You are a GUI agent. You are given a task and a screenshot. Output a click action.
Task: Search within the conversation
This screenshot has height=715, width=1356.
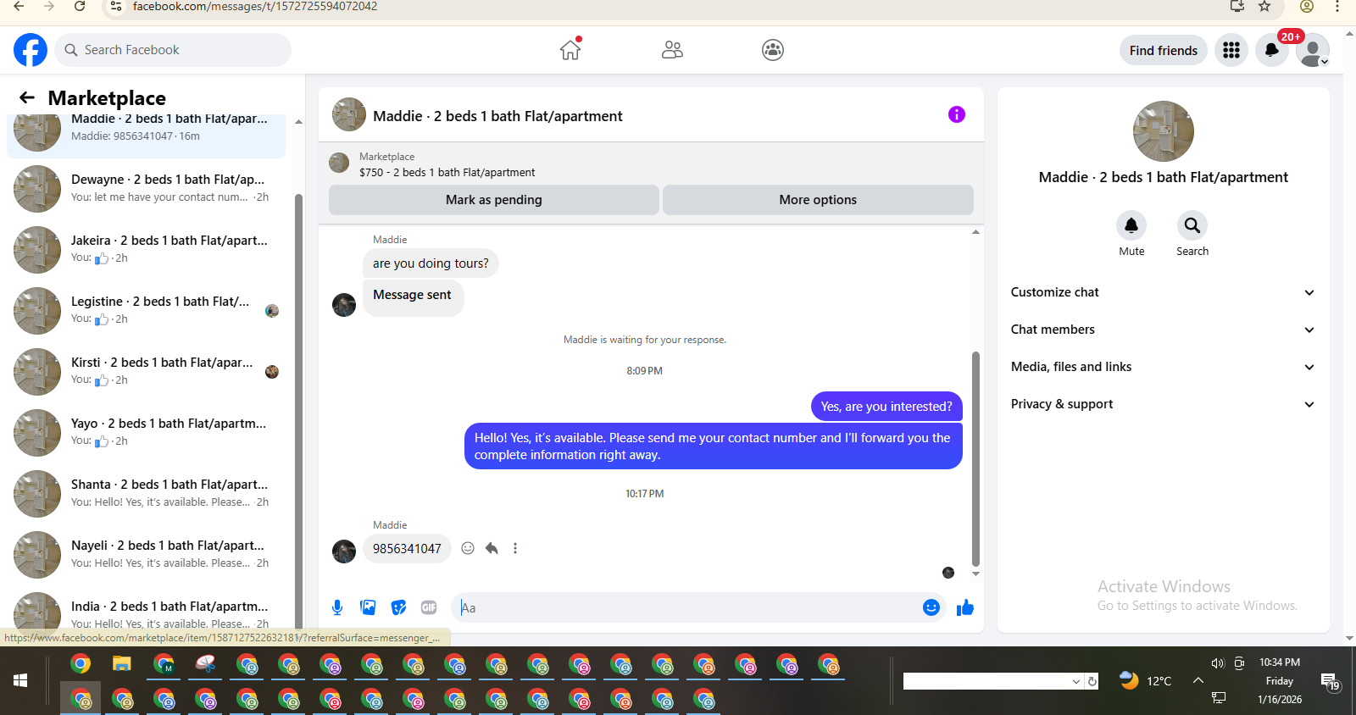click(1192, 225)
